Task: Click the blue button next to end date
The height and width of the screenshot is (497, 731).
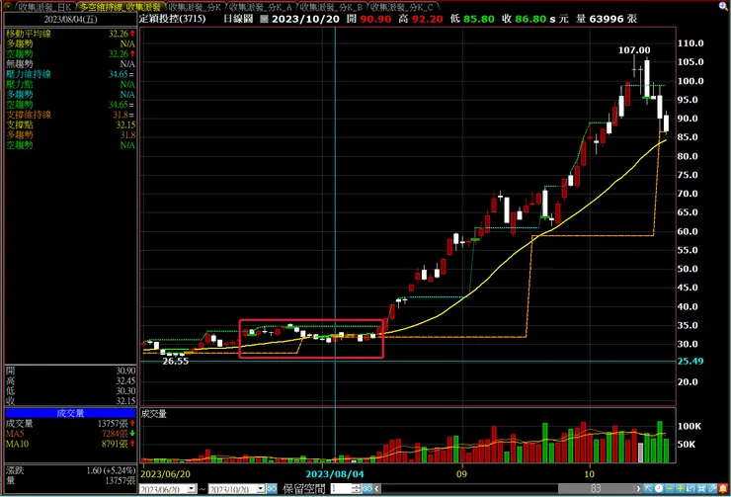Action: 272,489
